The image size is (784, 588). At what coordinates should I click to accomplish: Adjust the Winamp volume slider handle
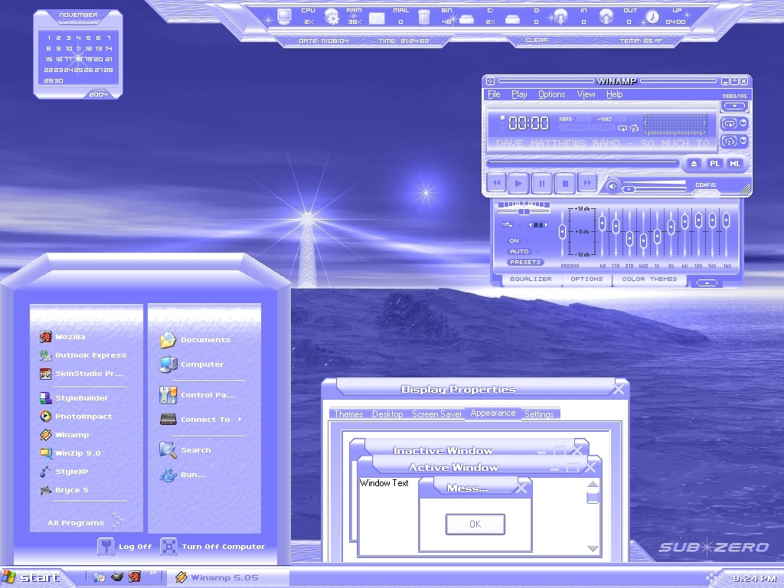[x=629, y=190]
